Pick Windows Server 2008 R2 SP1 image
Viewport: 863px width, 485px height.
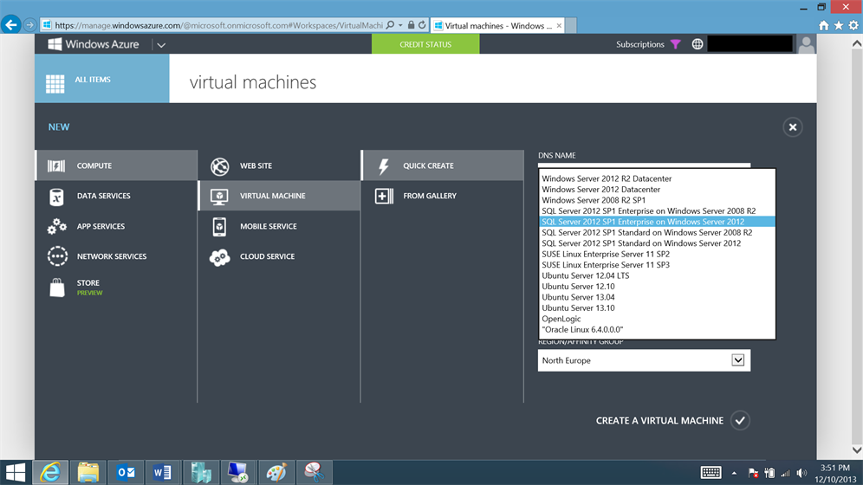(657, 200)
